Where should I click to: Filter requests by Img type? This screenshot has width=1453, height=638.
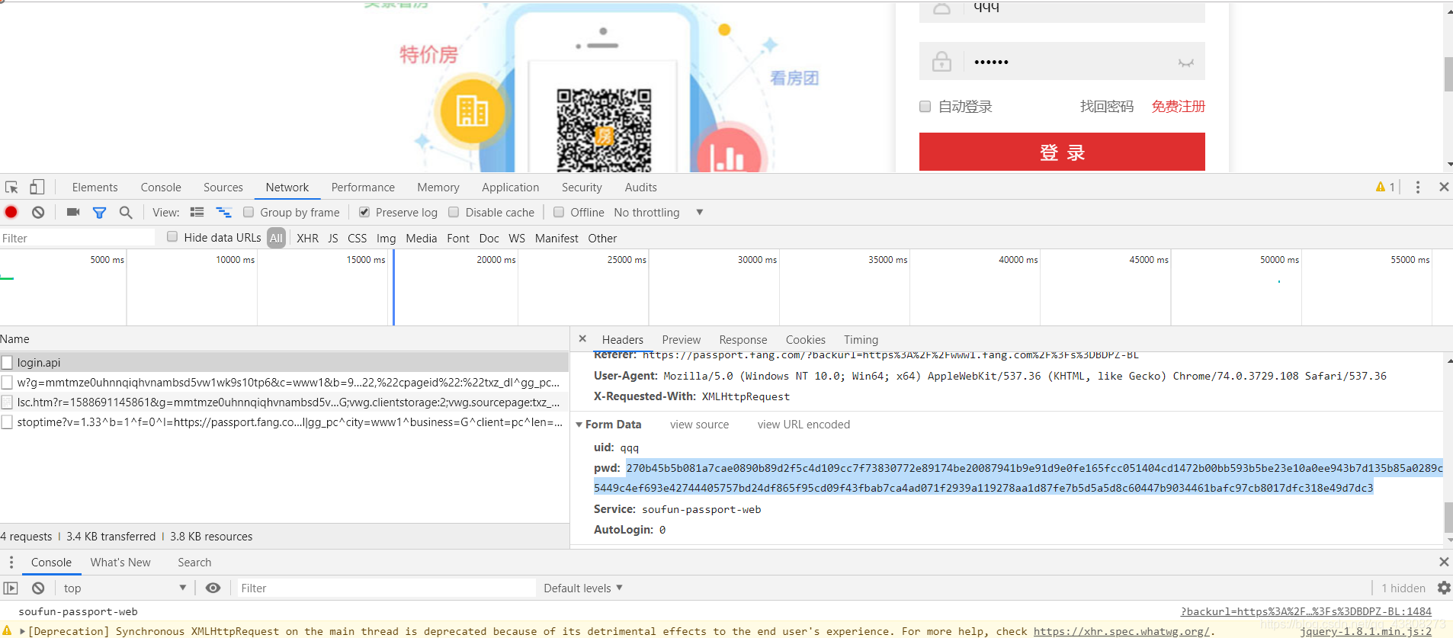pos(387,239)
